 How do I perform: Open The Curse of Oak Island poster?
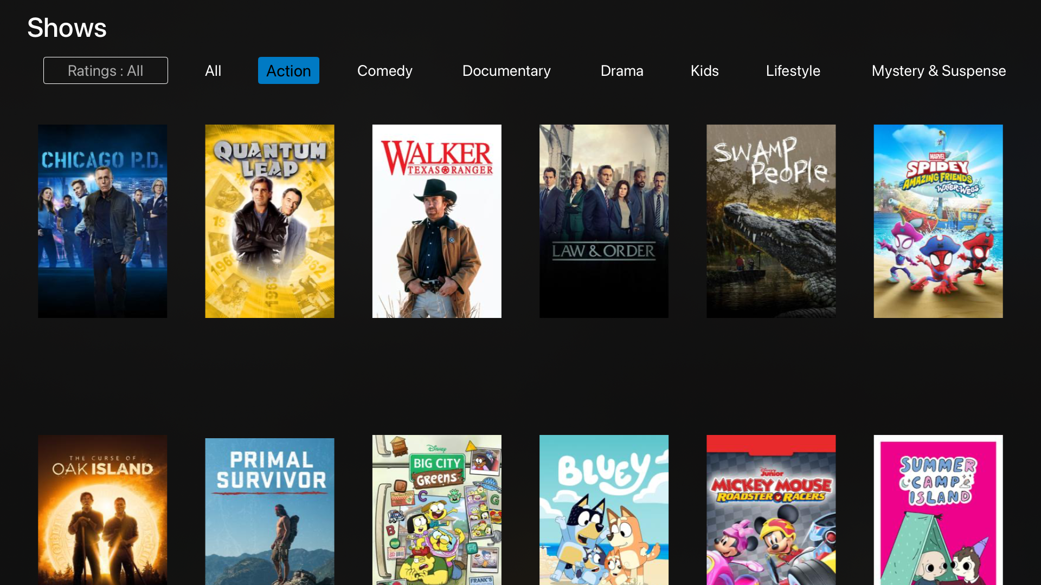tap(102, 510)
